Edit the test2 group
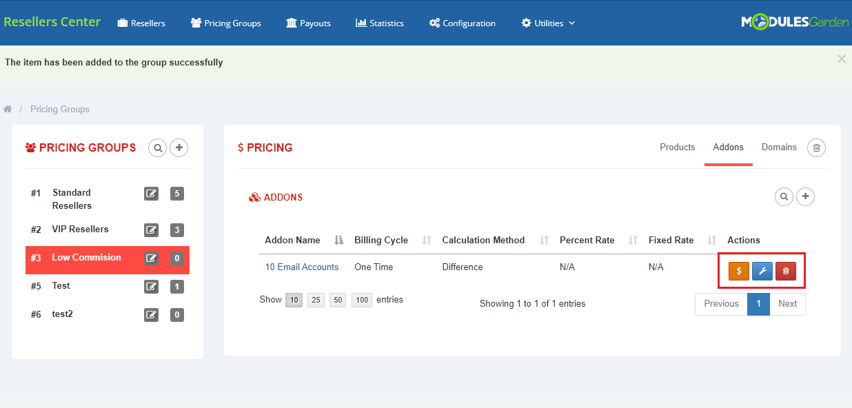 (x=151, y=315)
